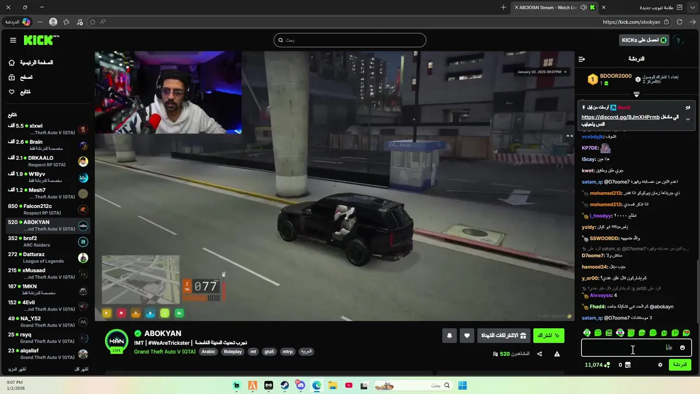Open pinned Discord invite link

coord(620,117)
